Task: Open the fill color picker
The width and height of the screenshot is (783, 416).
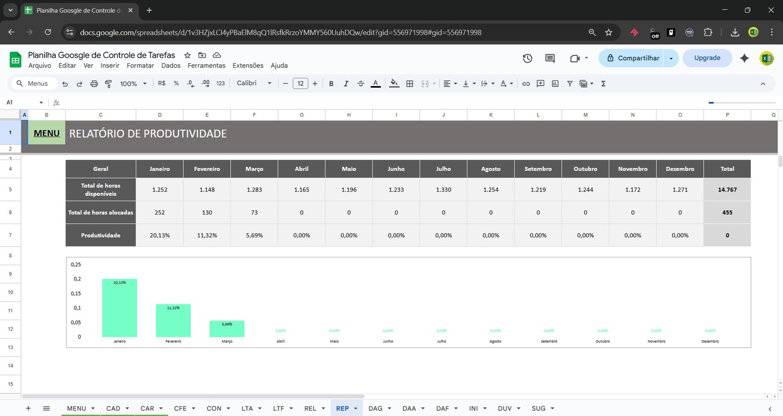Action: point(394,84)
